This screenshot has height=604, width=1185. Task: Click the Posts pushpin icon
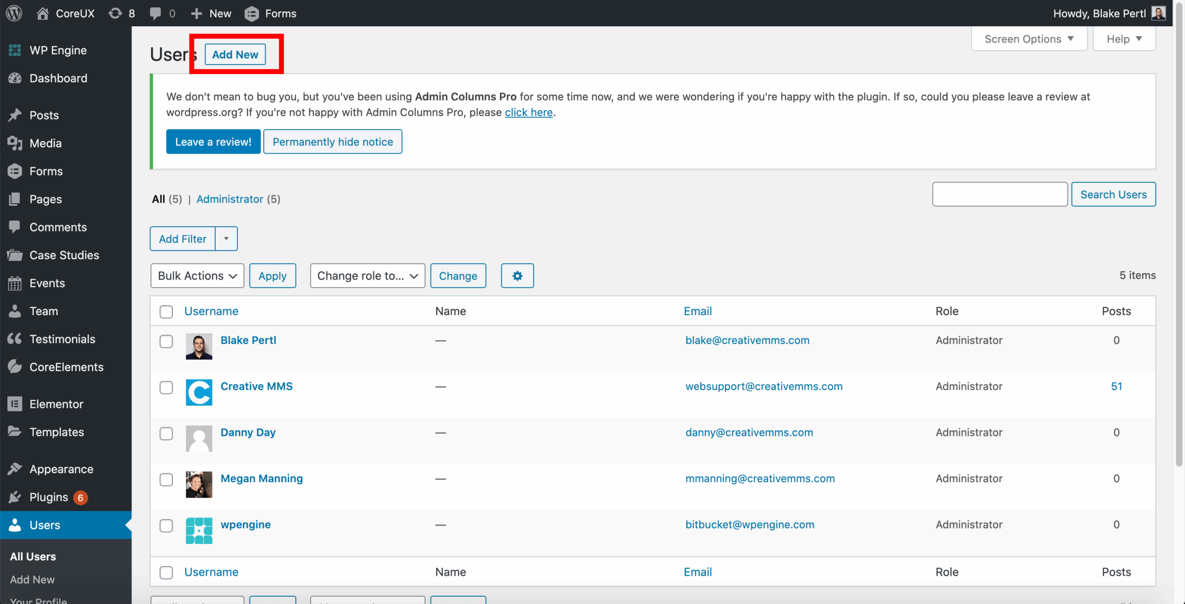tap(15, 115)
